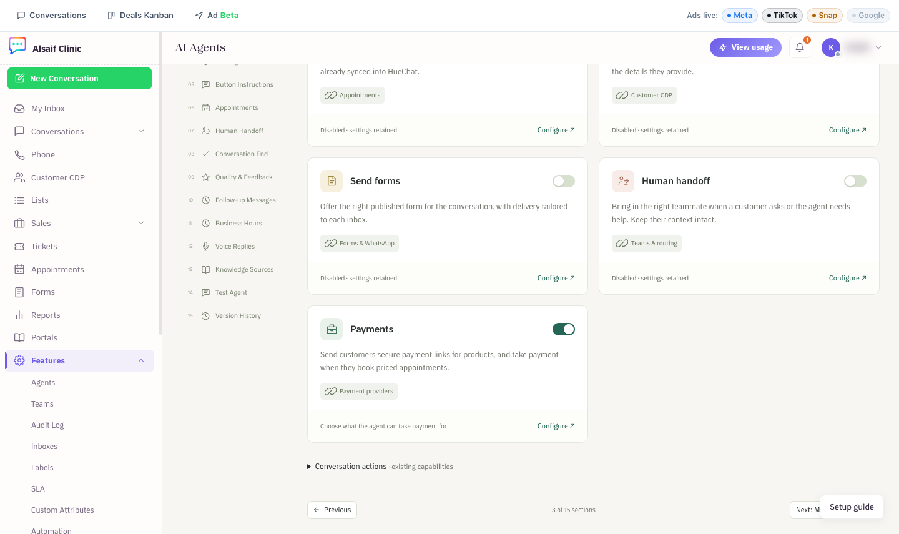The height and width of the screenshot is (534, 899).
Task: Enable the Human handoff toggle
Action: click(855, 181)
